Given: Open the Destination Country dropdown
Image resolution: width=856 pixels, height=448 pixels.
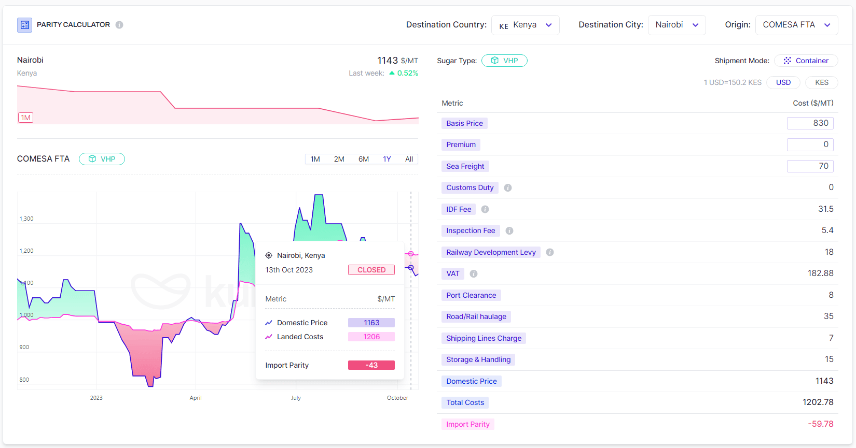Looking at the screenshot, I should 525,25.
